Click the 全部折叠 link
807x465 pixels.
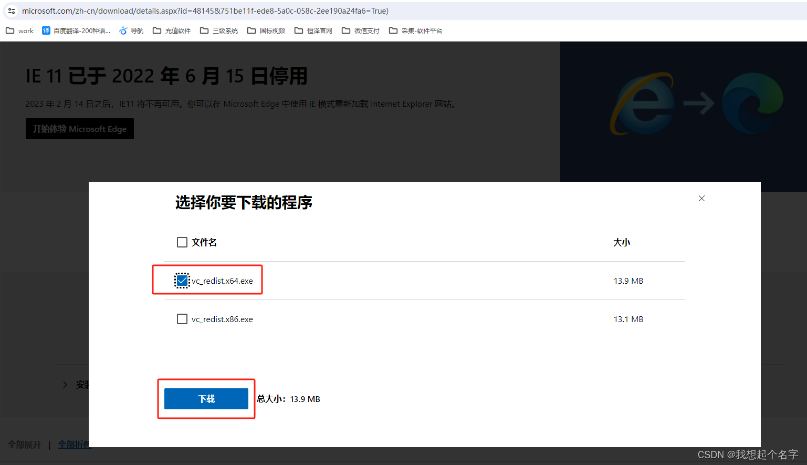click(x=74, y=445)
